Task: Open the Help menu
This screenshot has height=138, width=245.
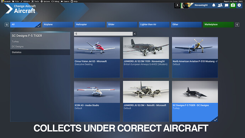Action: click(x=74, y=1)
